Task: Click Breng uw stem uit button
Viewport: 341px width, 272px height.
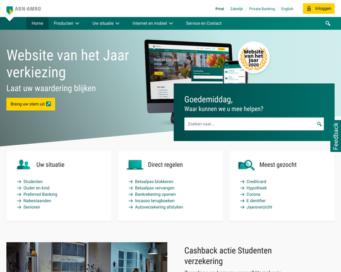Action: point(31,104)
